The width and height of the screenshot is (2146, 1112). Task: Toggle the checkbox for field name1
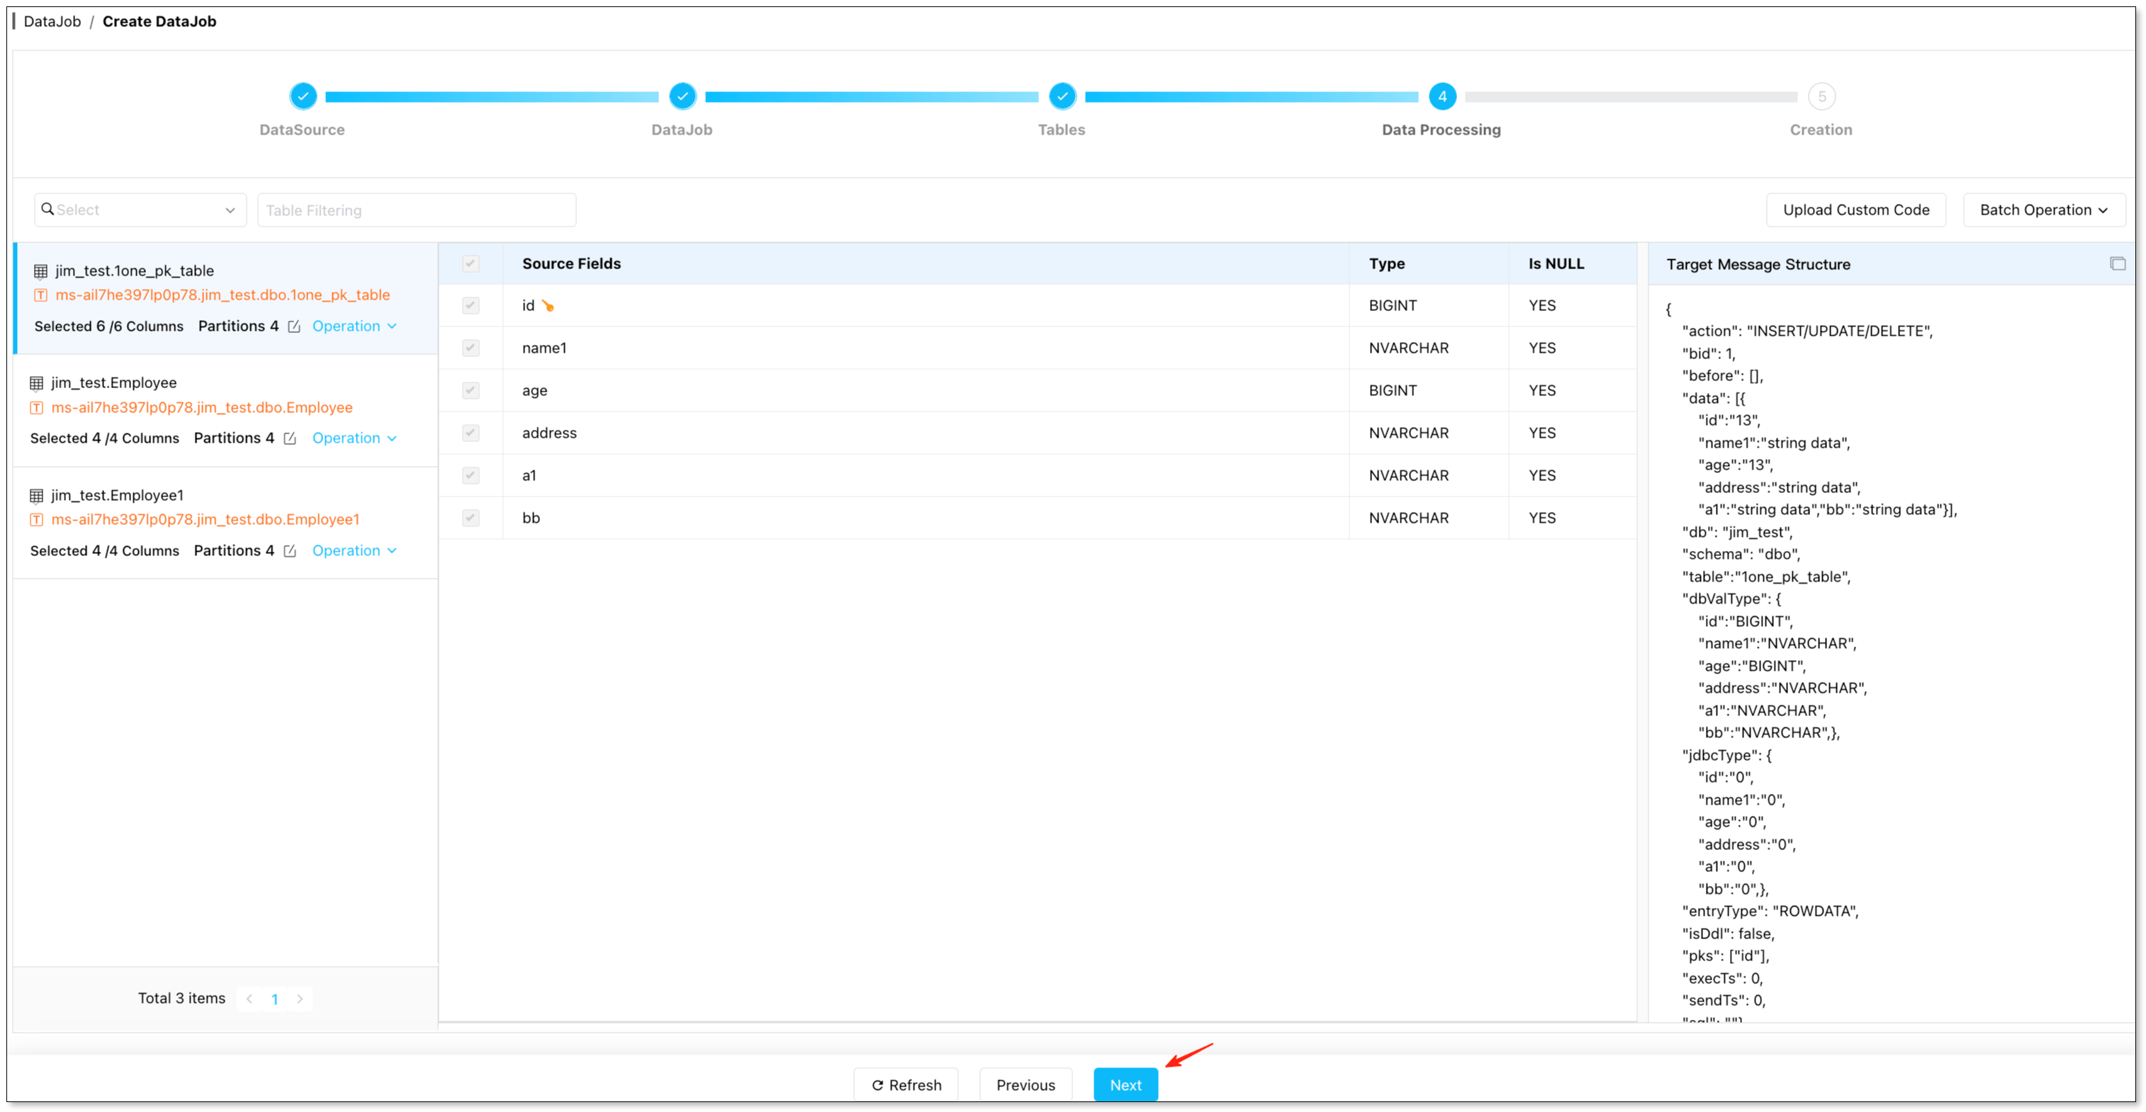coord(471,348)
